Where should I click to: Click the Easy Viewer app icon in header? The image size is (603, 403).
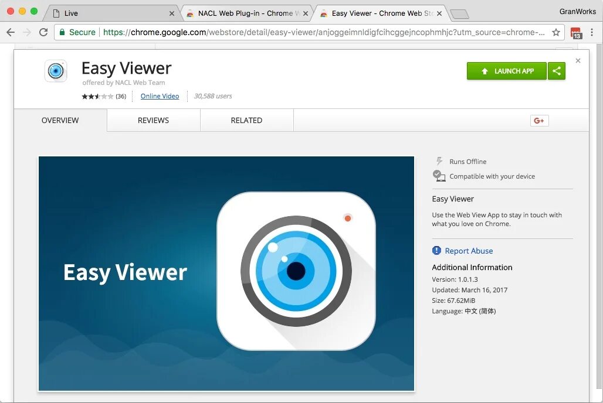[56, 71]
